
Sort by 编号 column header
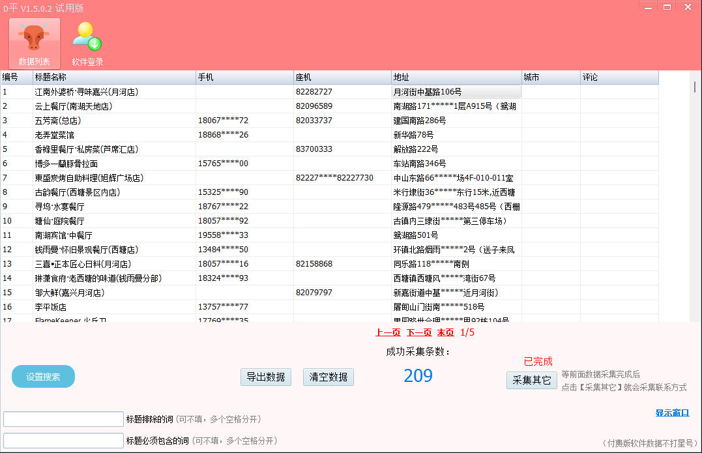point(17,78)
